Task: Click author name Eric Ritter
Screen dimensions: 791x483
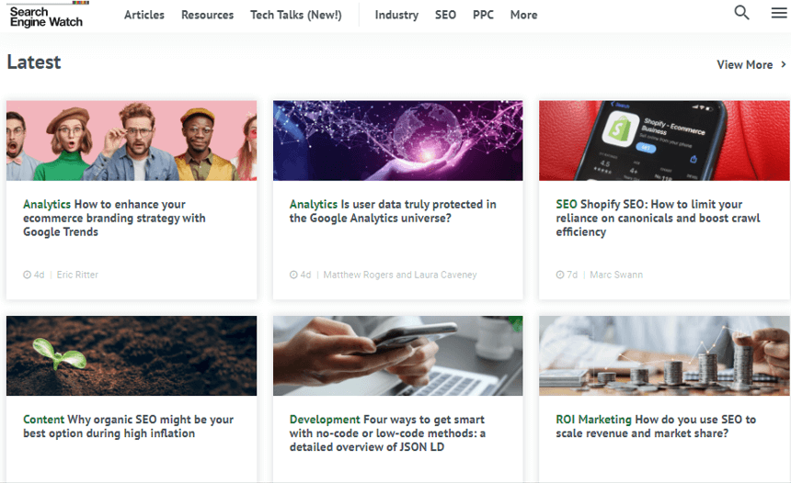Action: pyautogui.click(x=77, y=275)
